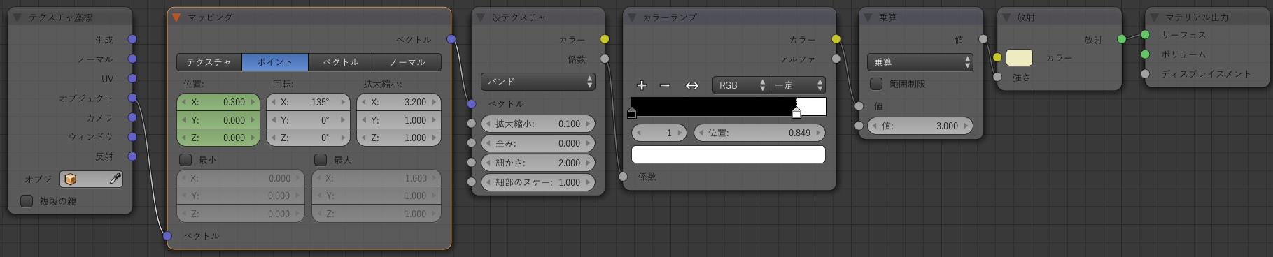
Task: Collapse the 波テクスチャ node
Action: point(480,17)
